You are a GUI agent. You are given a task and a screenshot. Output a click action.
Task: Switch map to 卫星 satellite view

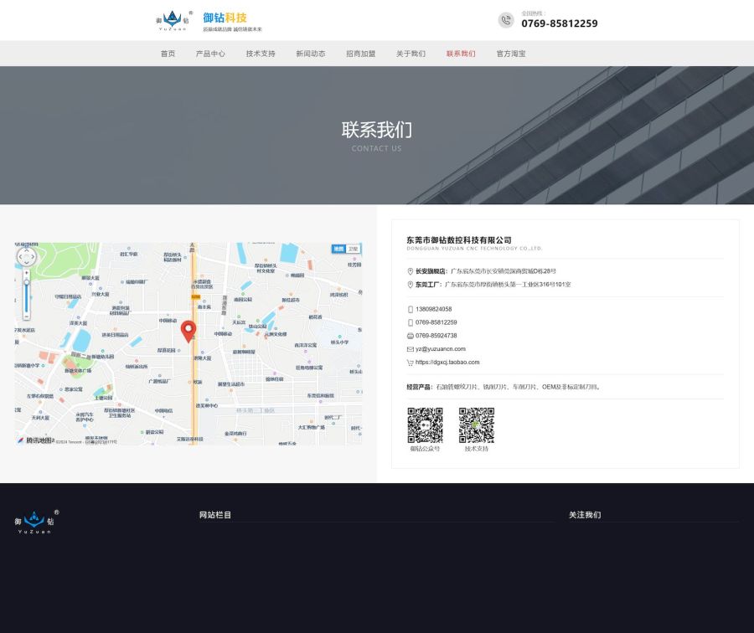click(354, 249)
